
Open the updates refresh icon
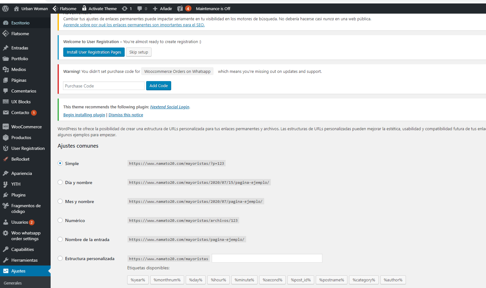[125, 9]
